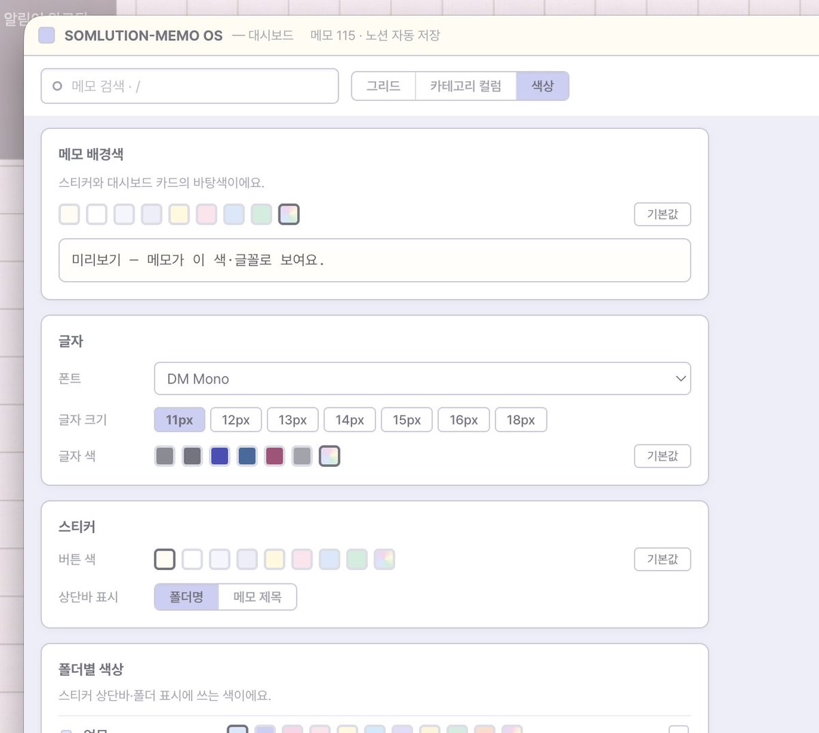Choose the pink 메모 배경색 swatch
819x733 pixels.
tap(206, 214)
